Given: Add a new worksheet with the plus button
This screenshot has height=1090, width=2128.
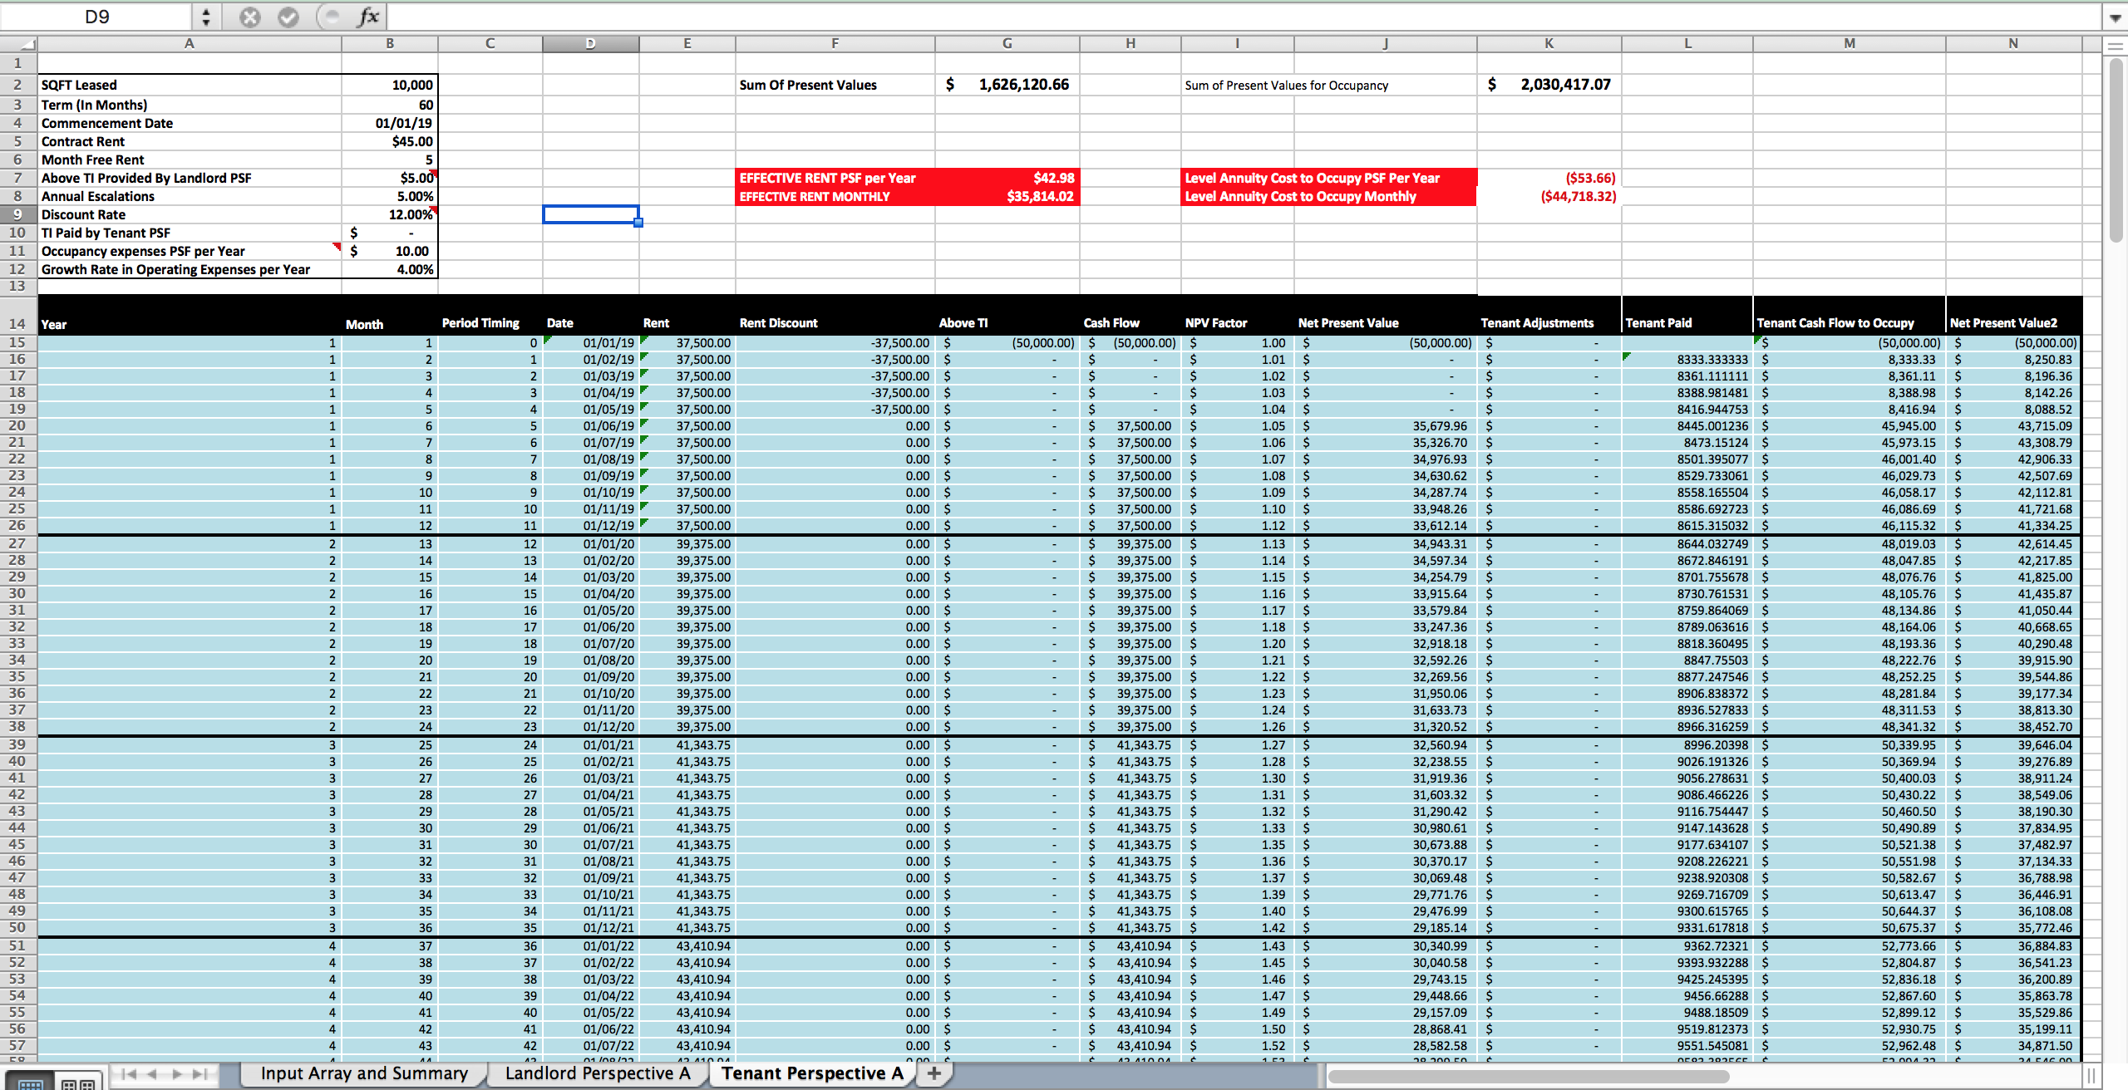Looking at the screenshot, I should click(934, 1073).
